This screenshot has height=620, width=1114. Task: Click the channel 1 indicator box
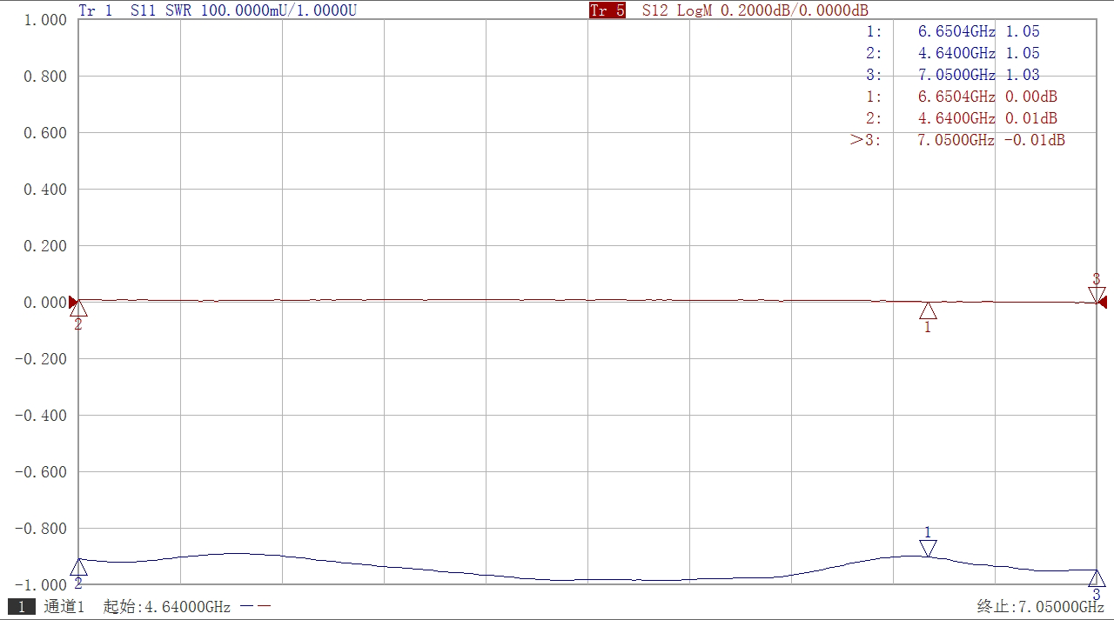pyautogui.click(x=22, y=607)
